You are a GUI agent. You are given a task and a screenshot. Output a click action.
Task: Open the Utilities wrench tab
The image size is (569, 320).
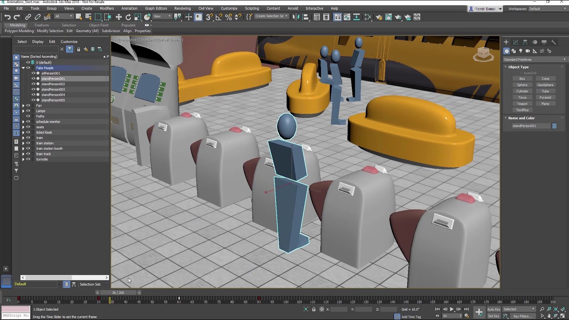click(553, 42)
